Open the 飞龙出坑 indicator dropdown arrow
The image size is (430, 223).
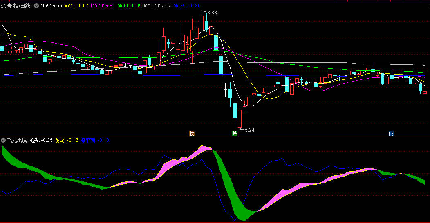point(3,140)
